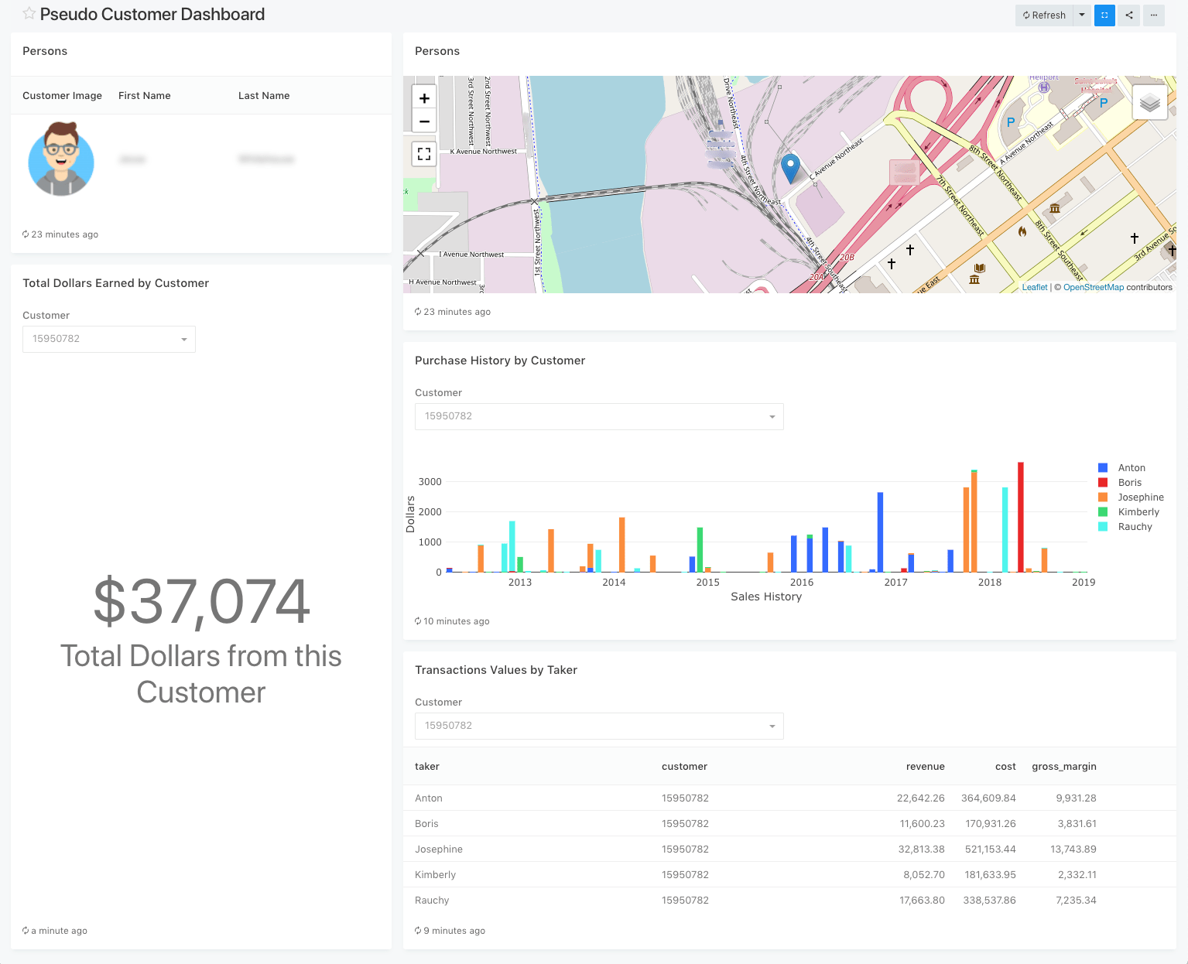Click the Refresh button
The height and width of the screenshot is (964, 1188).
coord(1043,15)
